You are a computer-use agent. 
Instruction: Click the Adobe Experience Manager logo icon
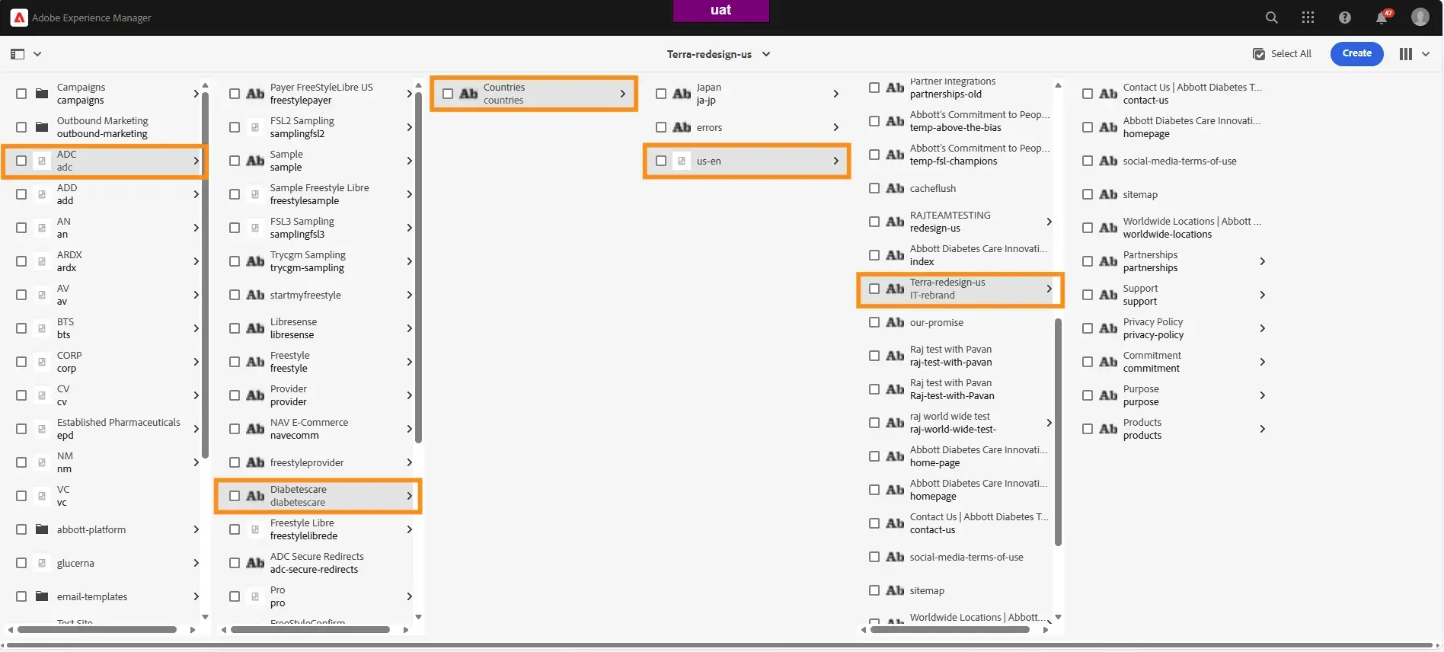[x=19, y=18]
